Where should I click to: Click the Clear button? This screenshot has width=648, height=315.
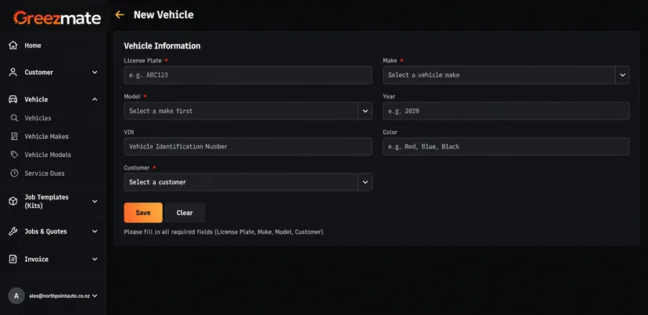click(x=185, y=213)
